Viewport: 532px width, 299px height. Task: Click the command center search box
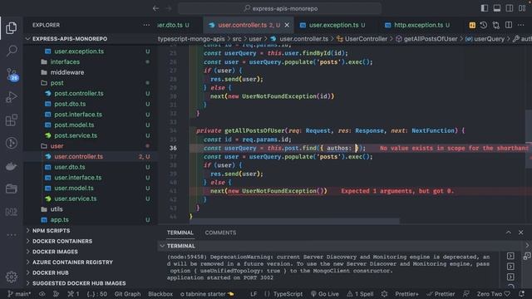coord(279,8)
